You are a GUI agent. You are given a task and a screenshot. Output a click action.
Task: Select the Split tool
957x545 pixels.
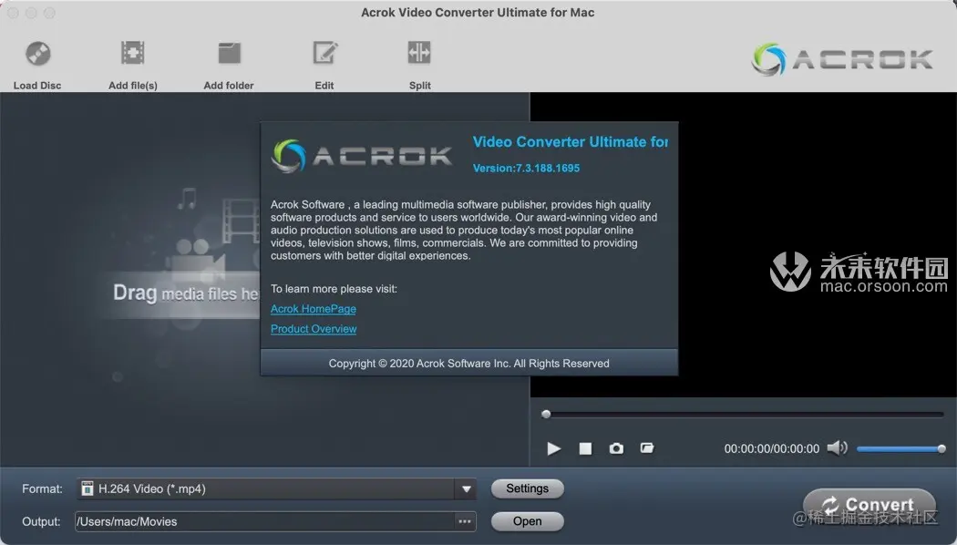tap(419, 53)
